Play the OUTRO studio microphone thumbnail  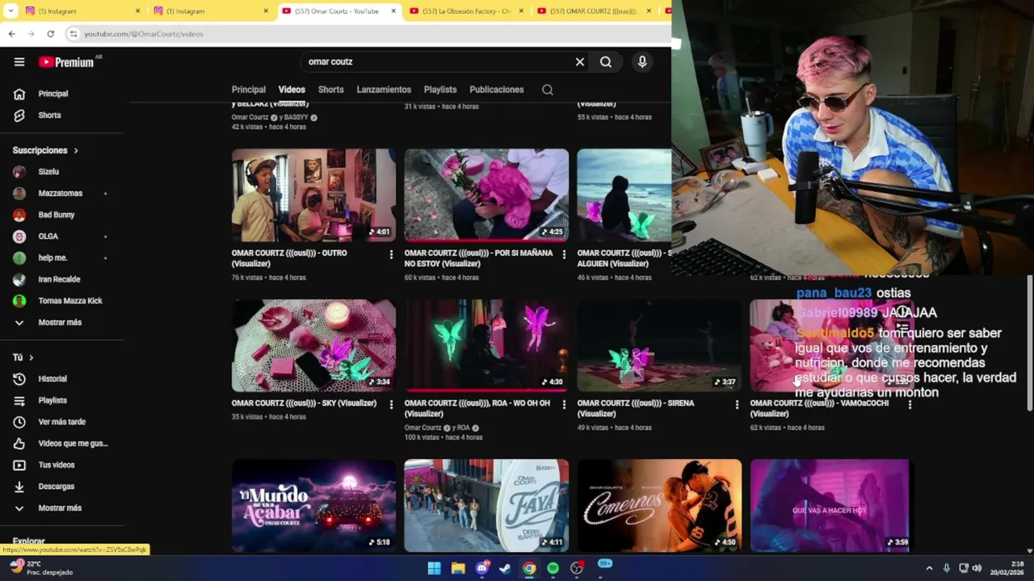click(x=313, y=195)
